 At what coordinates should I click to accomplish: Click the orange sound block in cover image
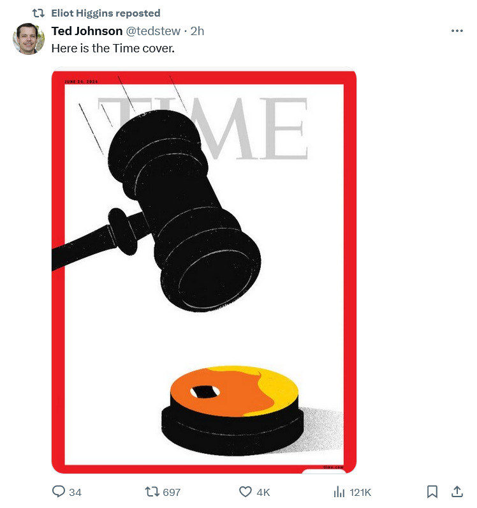click(x=233, y=411)
